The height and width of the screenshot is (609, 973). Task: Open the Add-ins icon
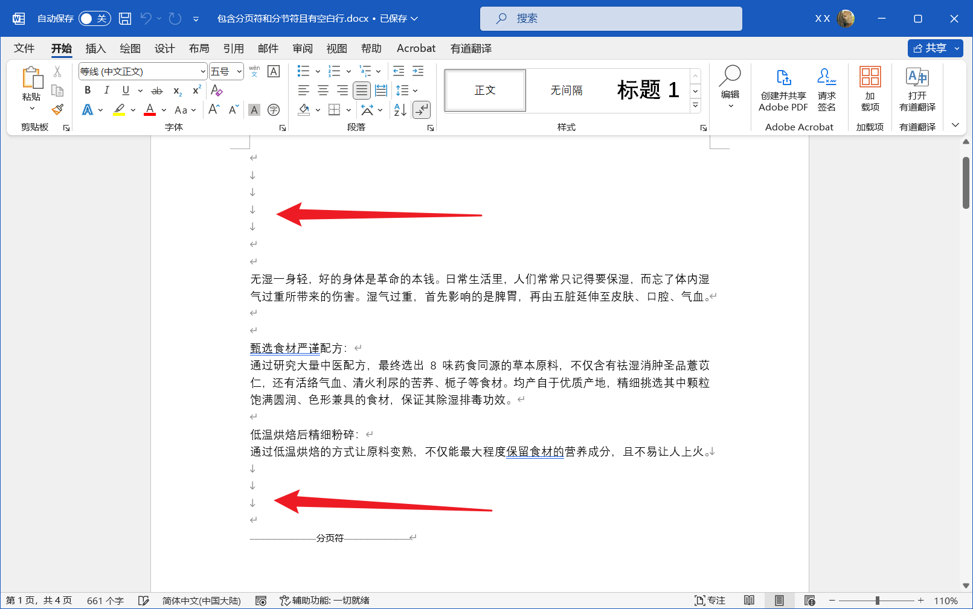point(870,89)
